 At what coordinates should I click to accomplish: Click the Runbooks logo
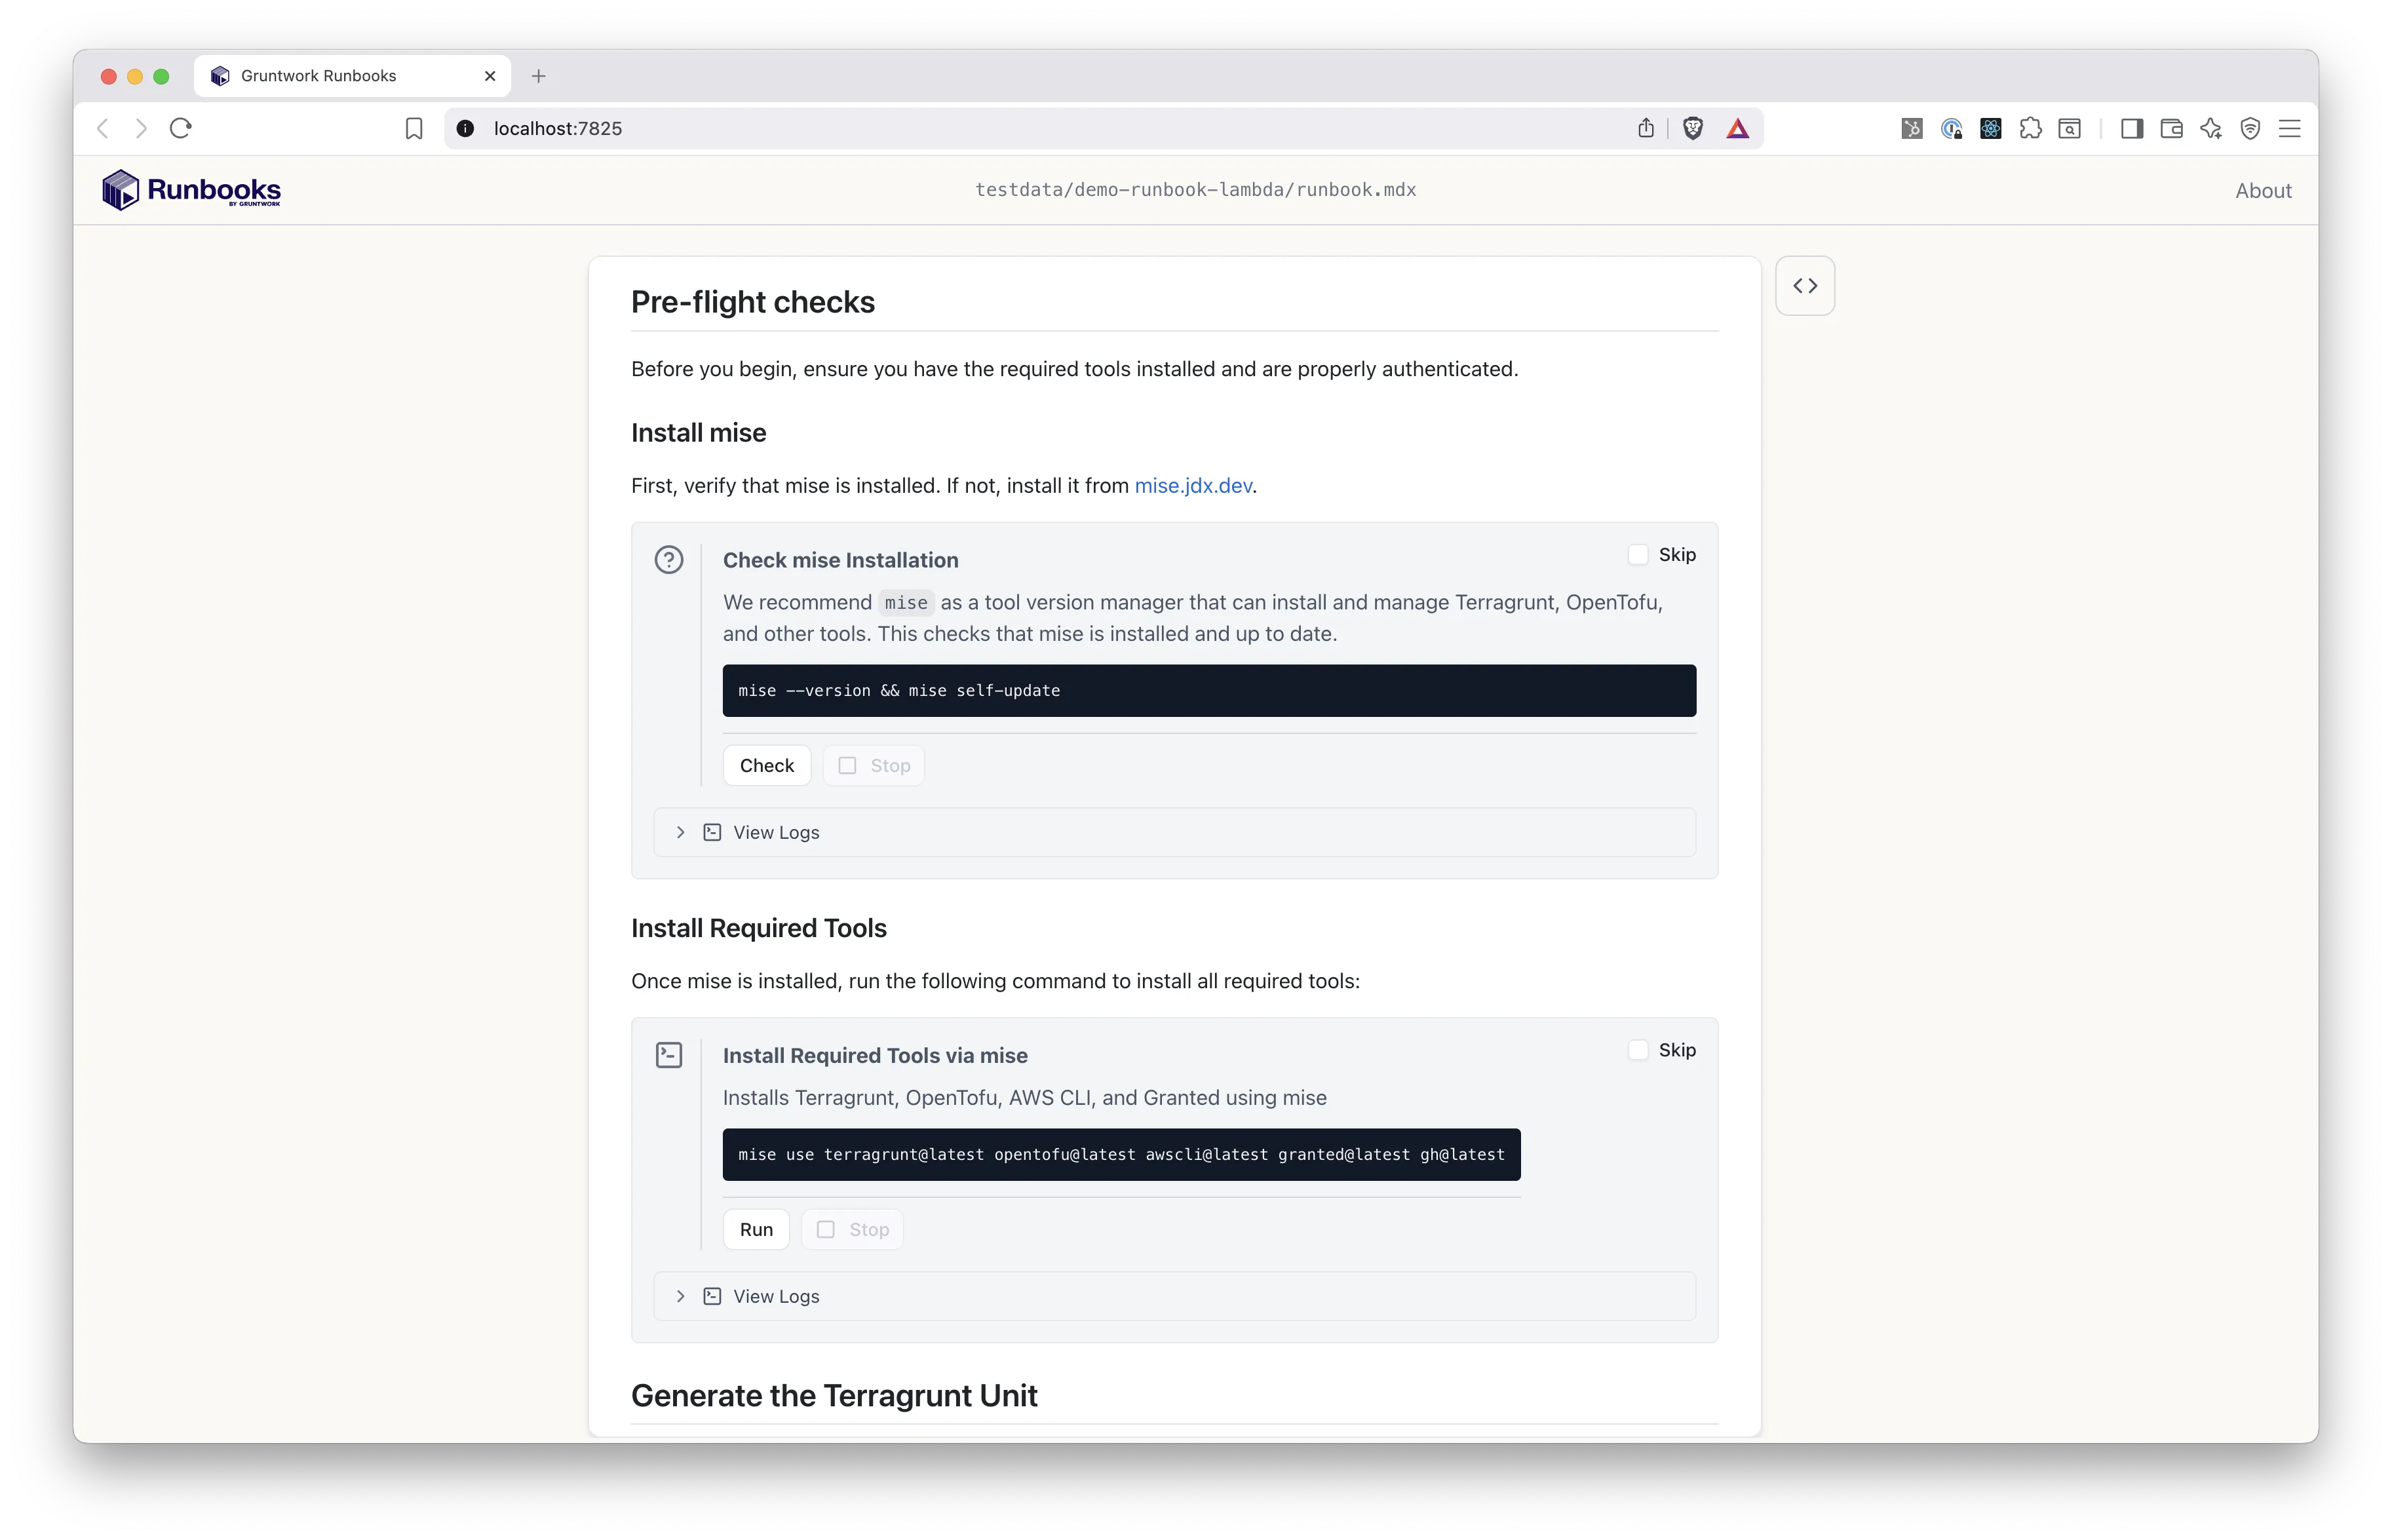coord(191,190)
